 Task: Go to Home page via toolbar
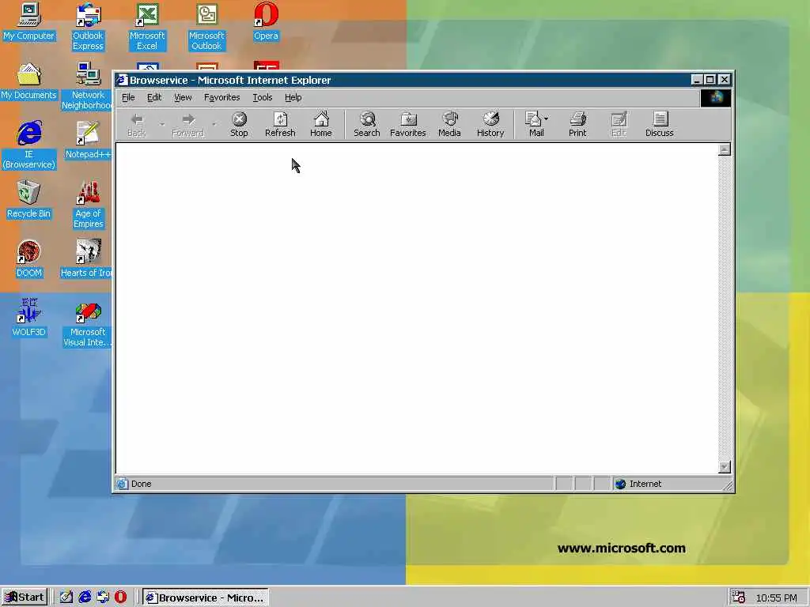[x=321, y=124]
